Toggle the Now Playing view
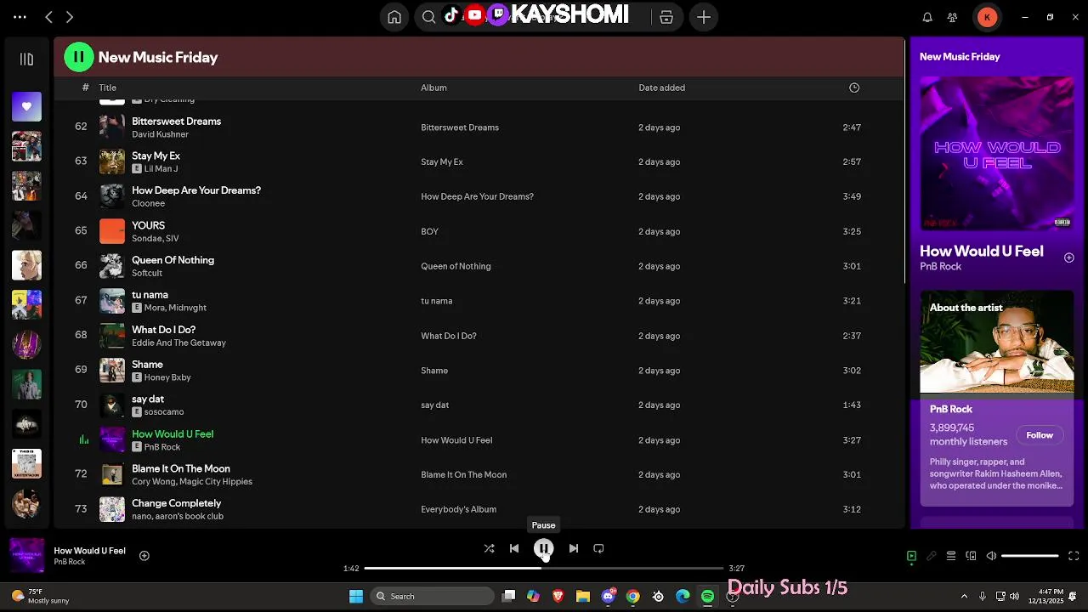 pos(911,556)
